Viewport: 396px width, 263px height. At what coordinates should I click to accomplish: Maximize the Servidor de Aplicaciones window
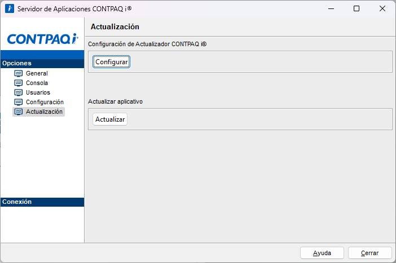tap(357, 8)
